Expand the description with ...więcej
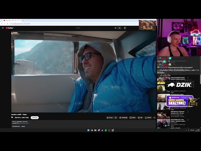201x151 pixels. coord(23,126)
